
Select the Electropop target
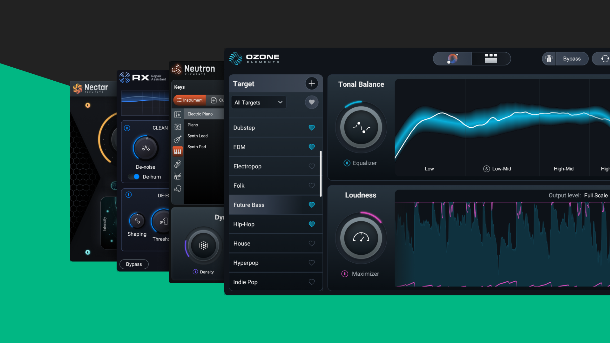pos(276,166)
